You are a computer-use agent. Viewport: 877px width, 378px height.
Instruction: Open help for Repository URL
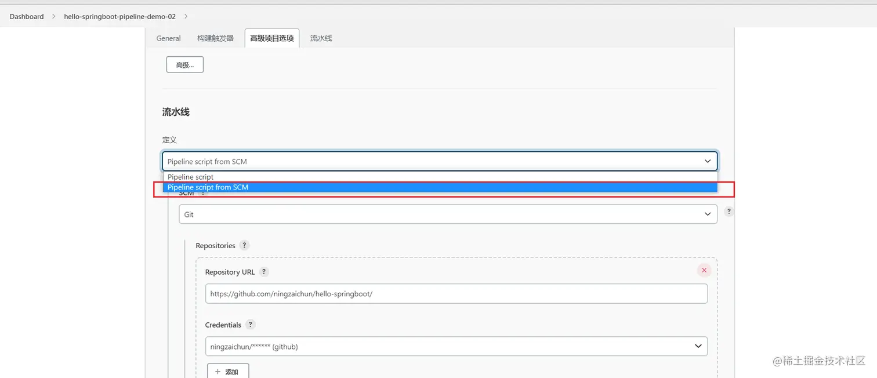pos(264,272)
